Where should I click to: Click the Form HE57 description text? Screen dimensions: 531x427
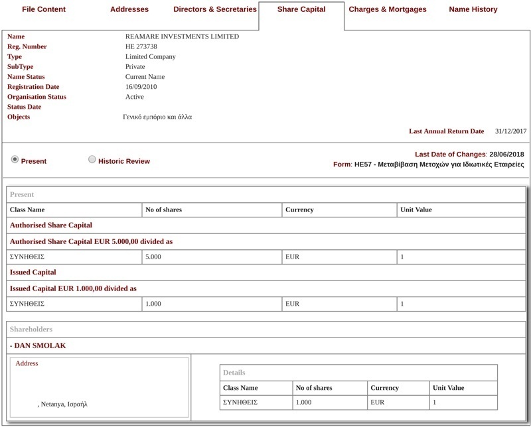pyautogui.click(x=439, y=164)
